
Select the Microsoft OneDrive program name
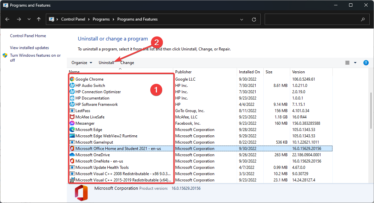(92, 155)
